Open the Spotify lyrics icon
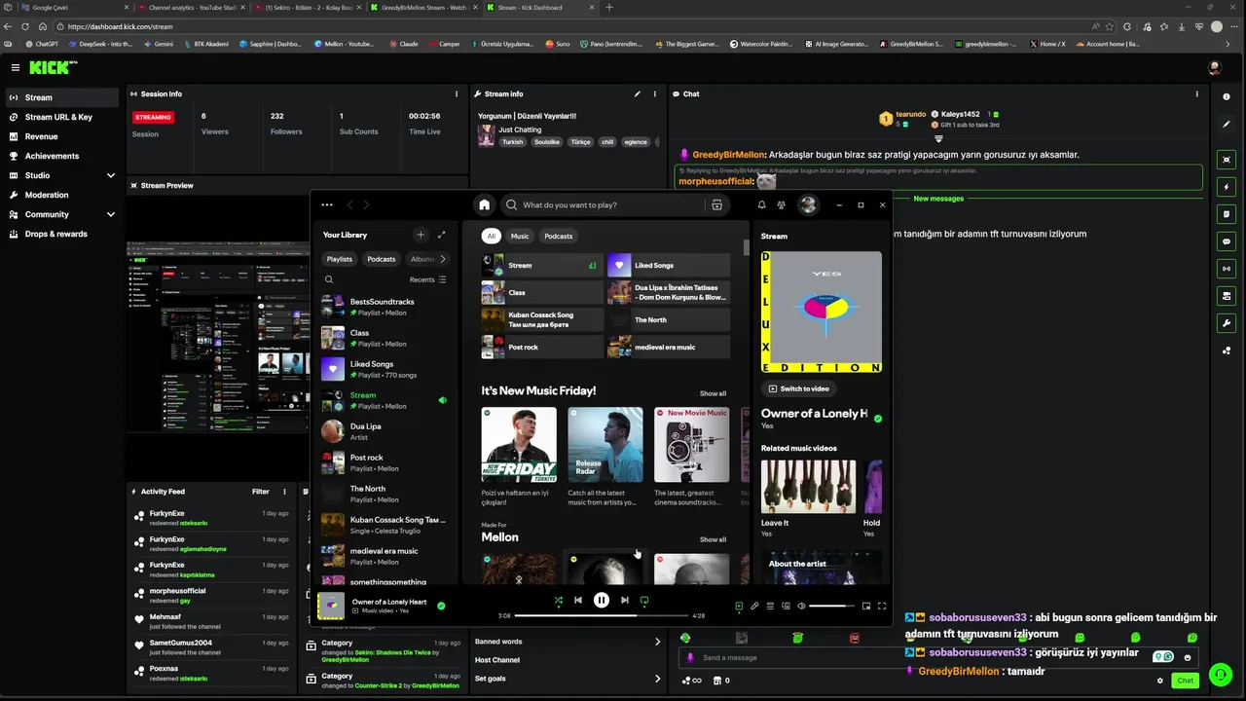 754,606
